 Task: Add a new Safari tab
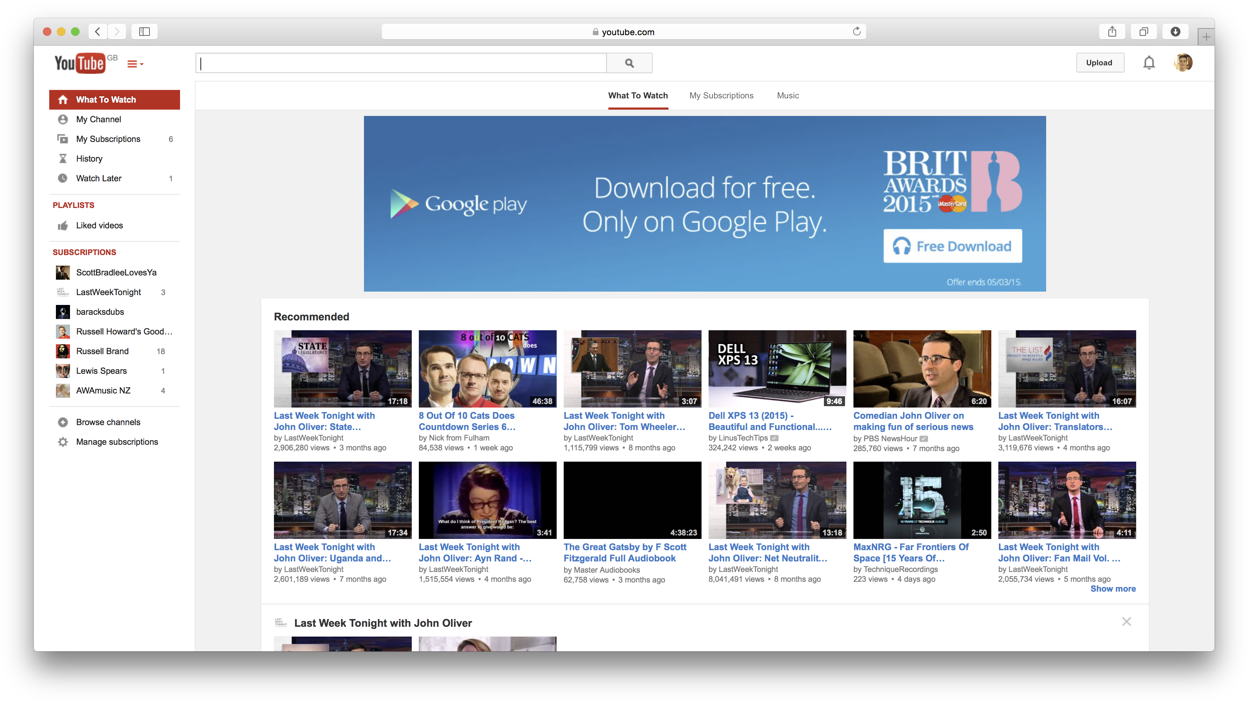coord(1206,37)
